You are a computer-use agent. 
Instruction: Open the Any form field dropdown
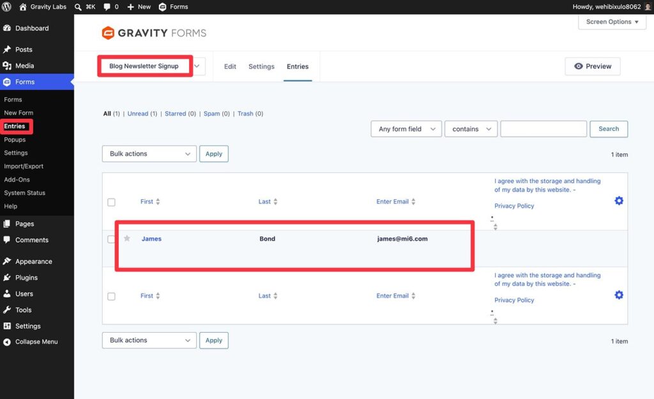pos(406,129)
